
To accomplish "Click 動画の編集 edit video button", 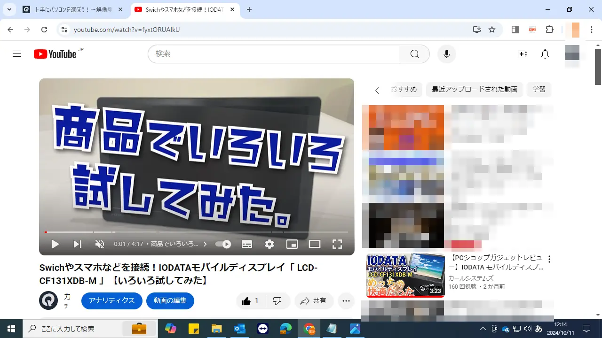I will tap(170, 301).
